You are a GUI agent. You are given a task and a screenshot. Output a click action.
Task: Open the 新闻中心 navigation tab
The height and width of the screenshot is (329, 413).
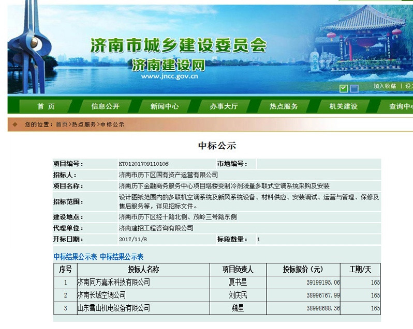pos(165,106)
